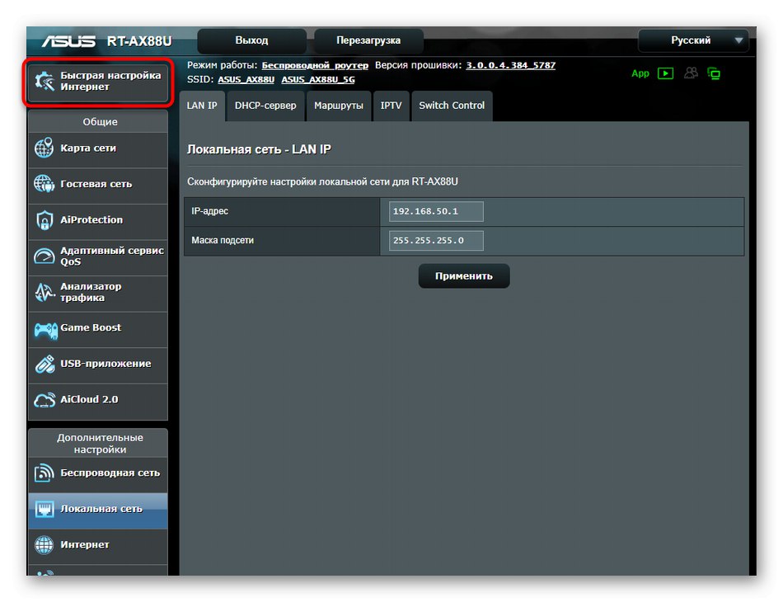Click the Маска подсети input field

[436, 241]
